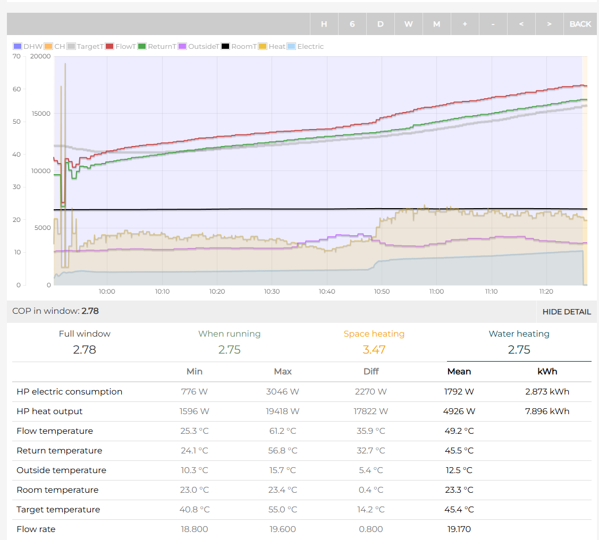This screenshot has height=540, width=599.
Task: Pan graph right with > button
Action: coord(549,24)
